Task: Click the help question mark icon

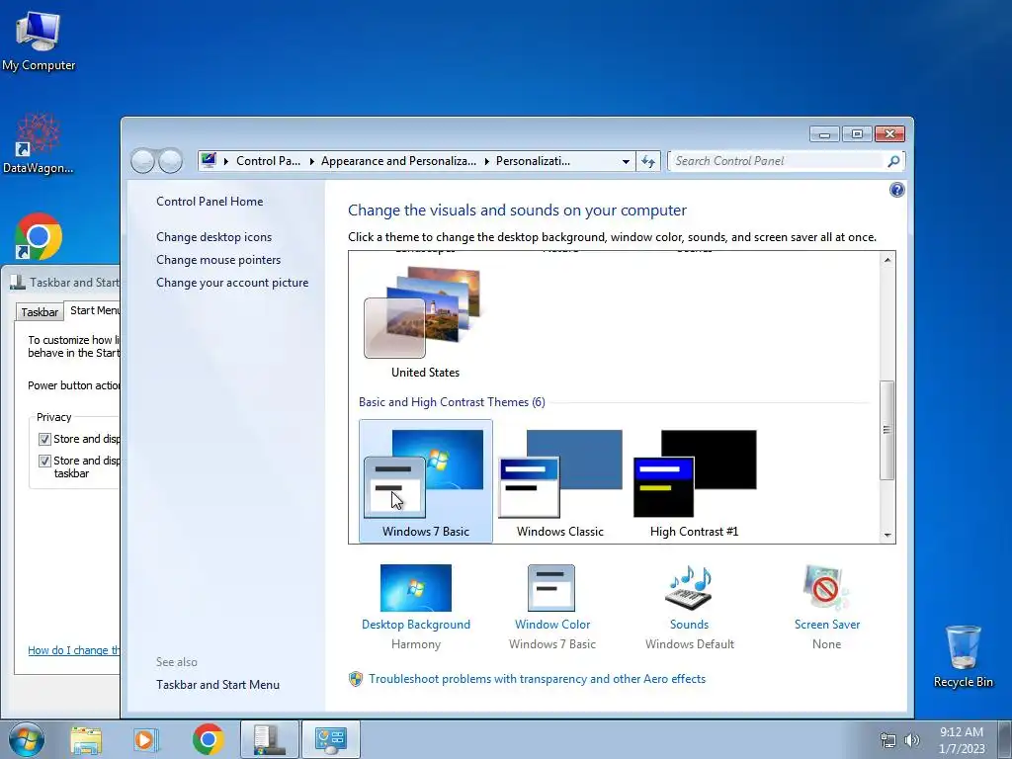Action: (896, 190)
